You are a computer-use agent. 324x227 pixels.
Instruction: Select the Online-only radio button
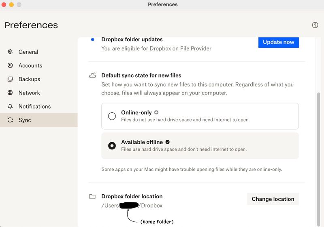tap(112, 116)
